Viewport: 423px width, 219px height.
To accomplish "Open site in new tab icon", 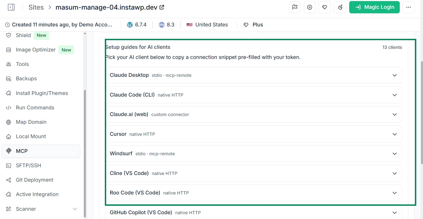I will click(x=162, y=7).
